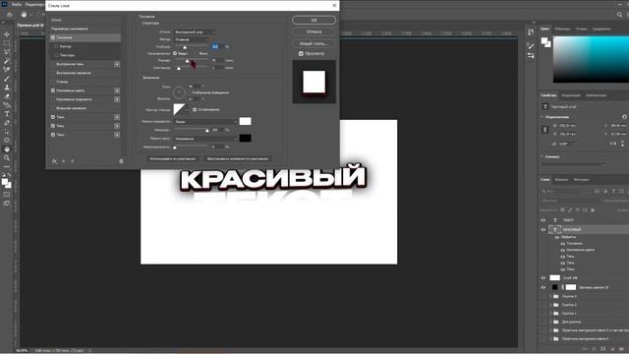This screenshot has width=629, height=354.
Task: Open the Edit Toolbar three-dots button
Action: pos(7,166)
